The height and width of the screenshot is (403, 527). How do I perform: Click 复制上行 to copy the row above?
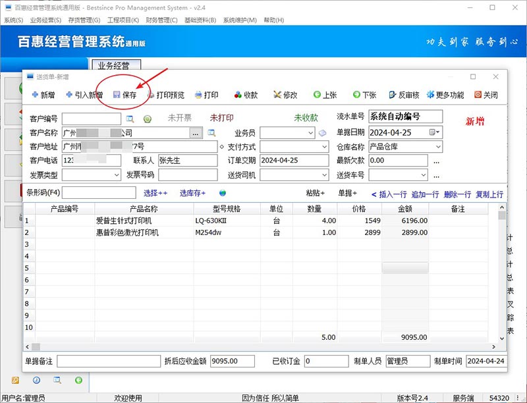pos(489,194)
